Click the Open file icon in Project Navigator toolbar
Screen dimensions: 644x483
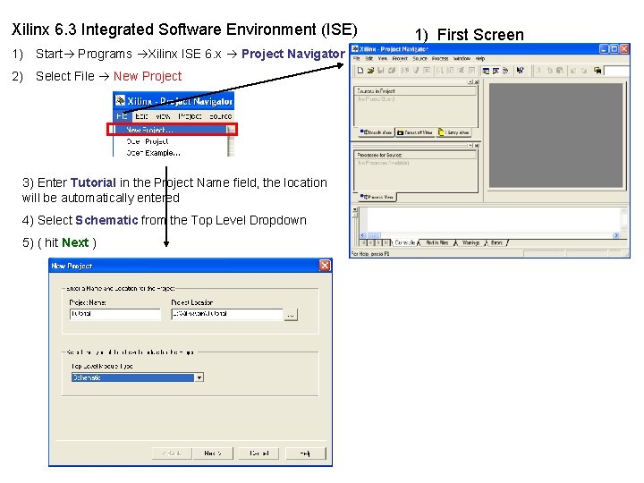pos(370,71)
